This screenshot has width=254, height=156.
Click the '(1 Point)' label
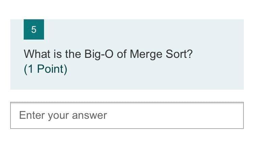tap(45, 69)
